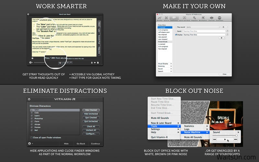
Task: Uncheck the Display checkbox
Action: [x=176, y=34]
